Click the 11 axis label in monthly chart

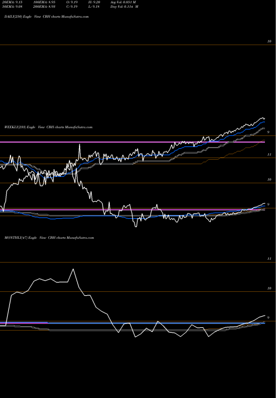click(269, 259)
